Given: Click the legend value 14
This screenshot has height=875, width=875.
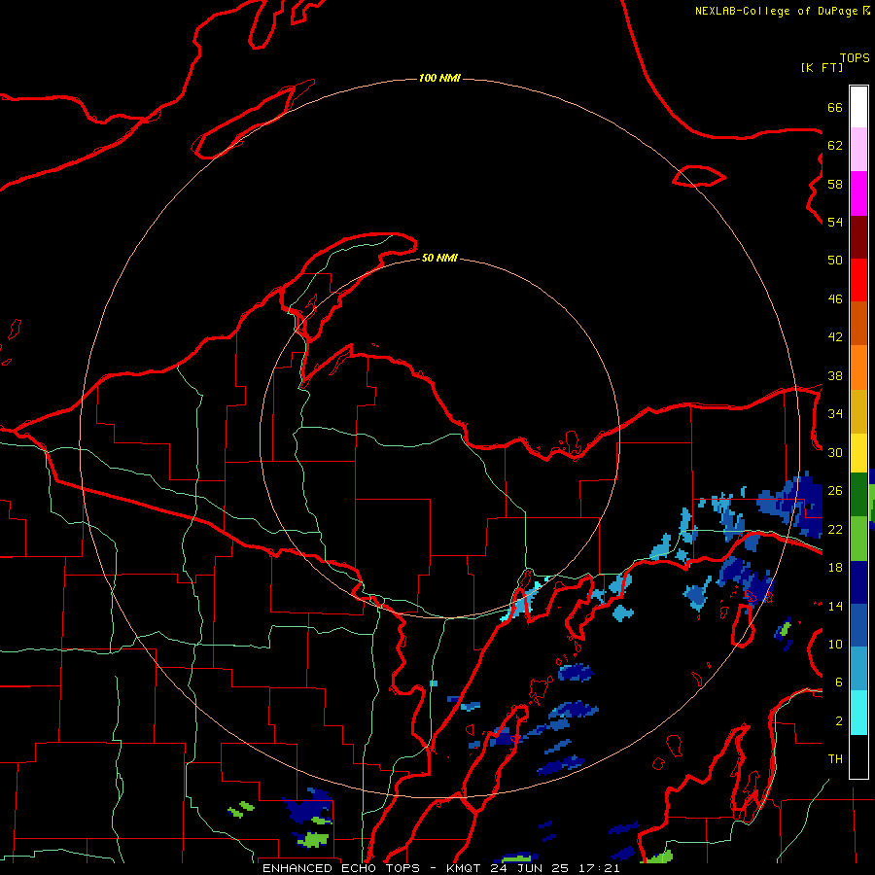Looking at the screenshot, I should [835, 606].
